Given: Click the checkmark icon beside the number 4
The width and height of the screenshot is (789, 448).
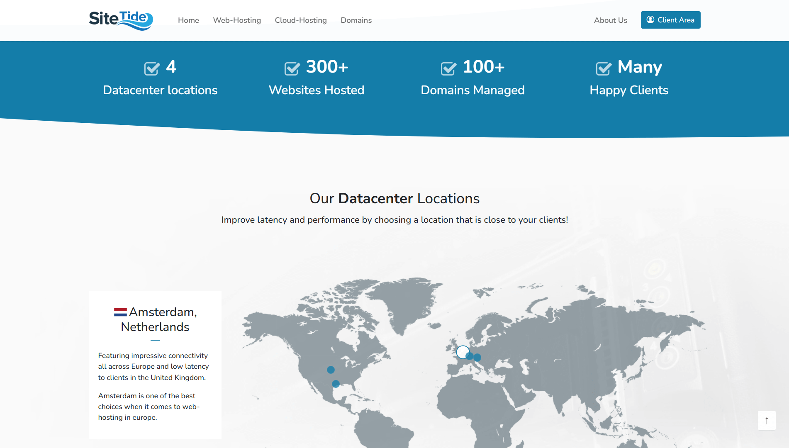Looking at the screenshot, I should coord(152,68).
